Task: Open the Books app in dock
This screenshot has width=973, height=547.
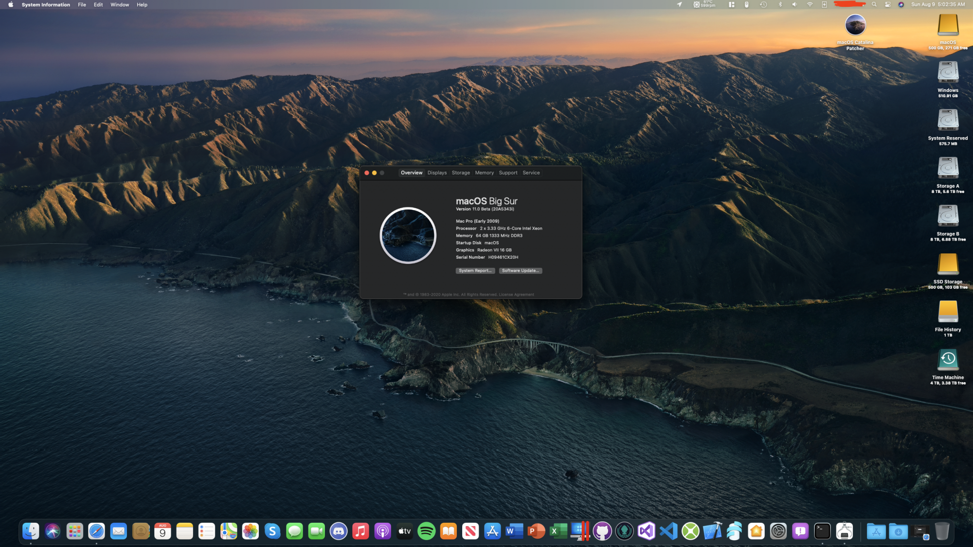Action: (449, 531)
